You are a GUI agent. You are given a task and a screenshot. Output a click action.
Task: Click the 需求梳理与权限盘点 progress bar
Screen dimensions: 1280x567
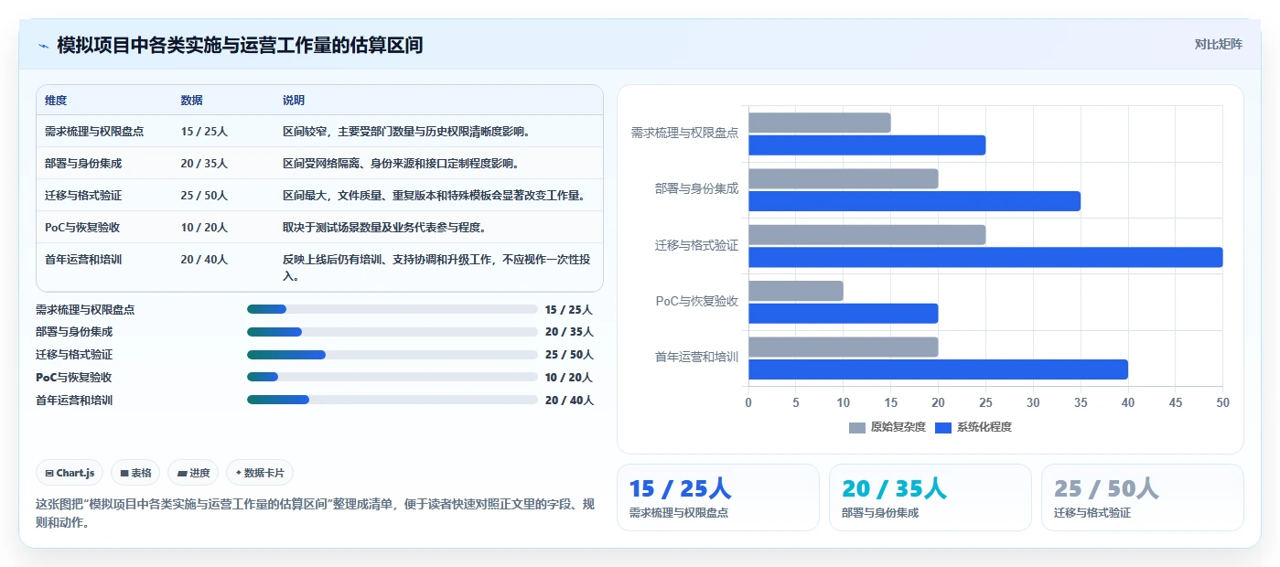[x=393, y=309]
